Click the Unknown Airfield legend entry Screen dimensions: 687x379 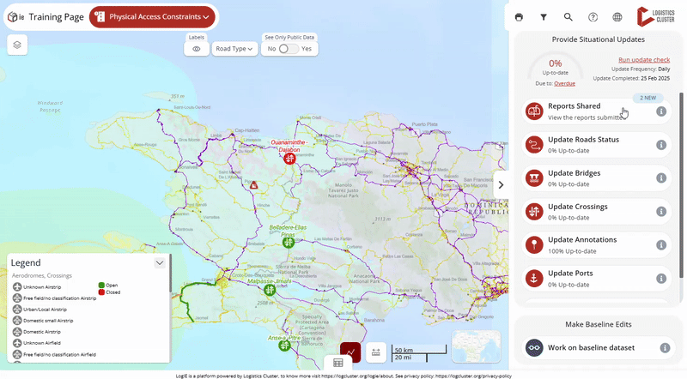[x=37, y=343]
